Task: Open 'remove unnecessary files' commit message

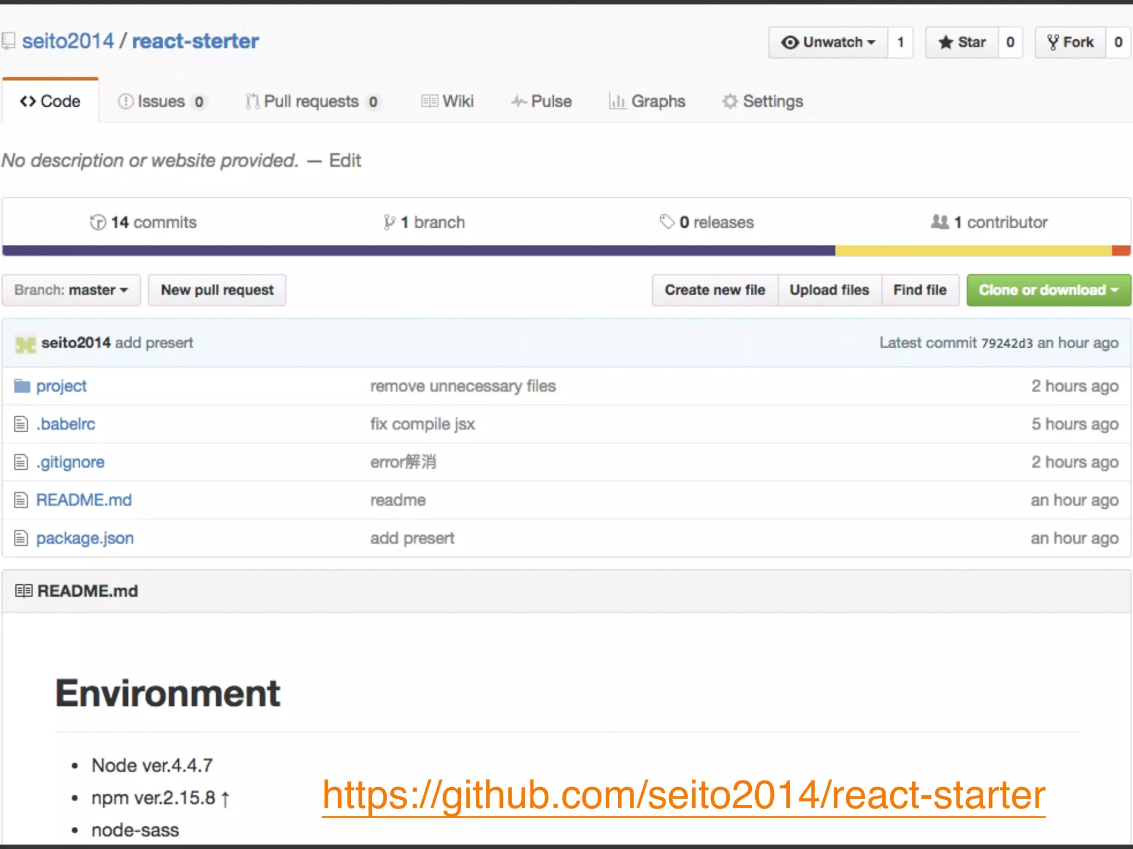Action: [x=463, y=386]
